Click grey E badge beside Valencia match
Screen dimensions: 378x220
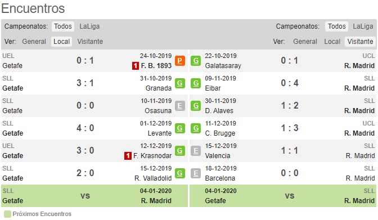(196, 151)
